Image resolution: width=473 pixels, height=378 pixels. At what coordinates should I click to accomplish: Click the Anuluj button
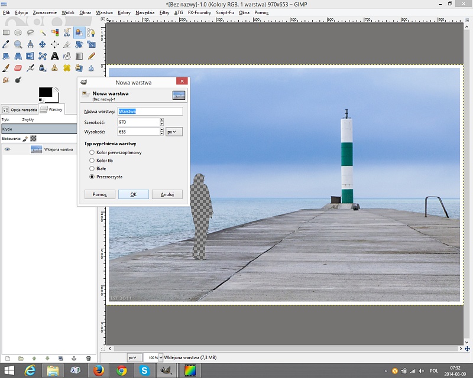click(x=167, y=194)
